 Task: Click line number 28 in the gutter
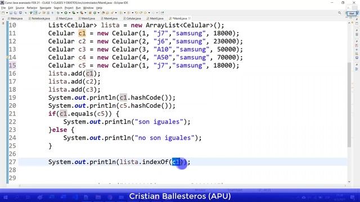click(12, 170)
